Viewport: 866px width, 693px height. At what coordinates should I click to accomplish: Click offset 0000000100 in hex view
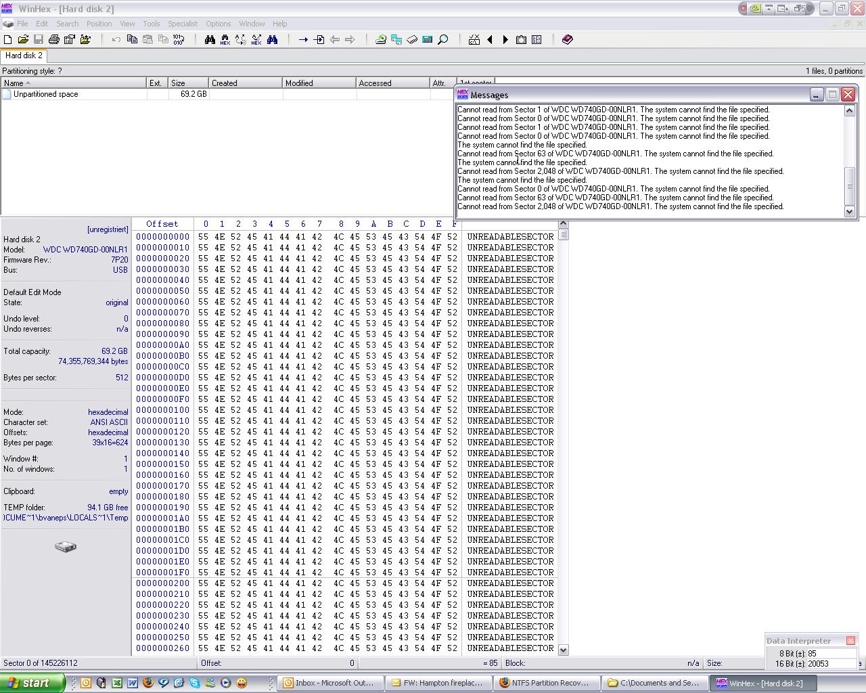(163, 410)
